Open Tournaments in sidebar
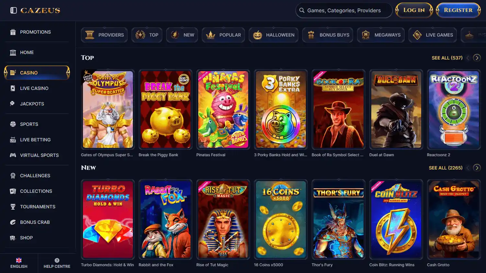This screenshot has width=486, height=273. pos(37,207)
